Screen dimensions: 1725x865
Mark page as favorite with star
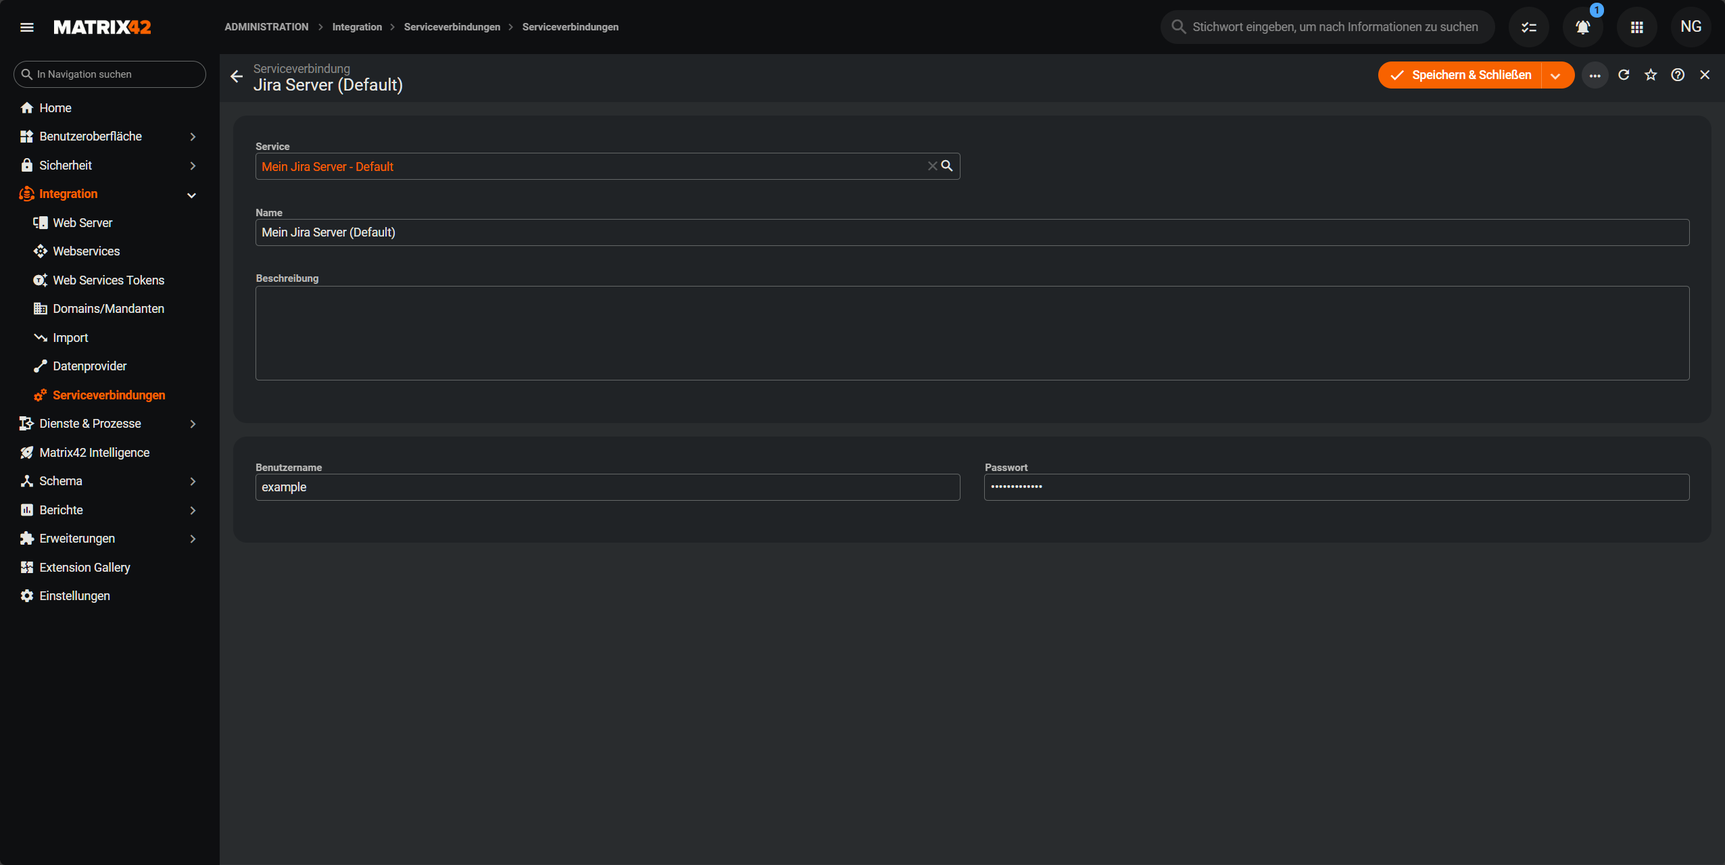point(1651,75)
